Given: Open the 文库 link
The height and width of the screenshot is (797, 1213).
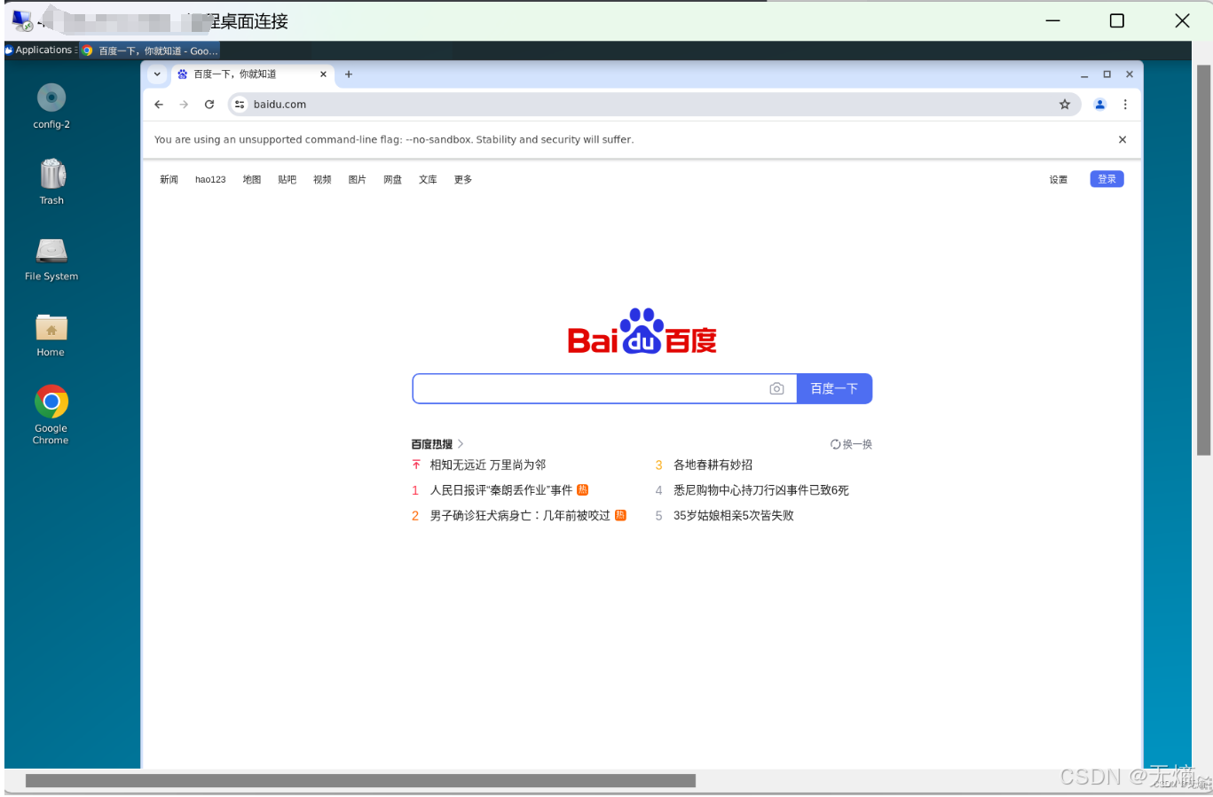Looking at the screenshot, I should pos(428,180).
